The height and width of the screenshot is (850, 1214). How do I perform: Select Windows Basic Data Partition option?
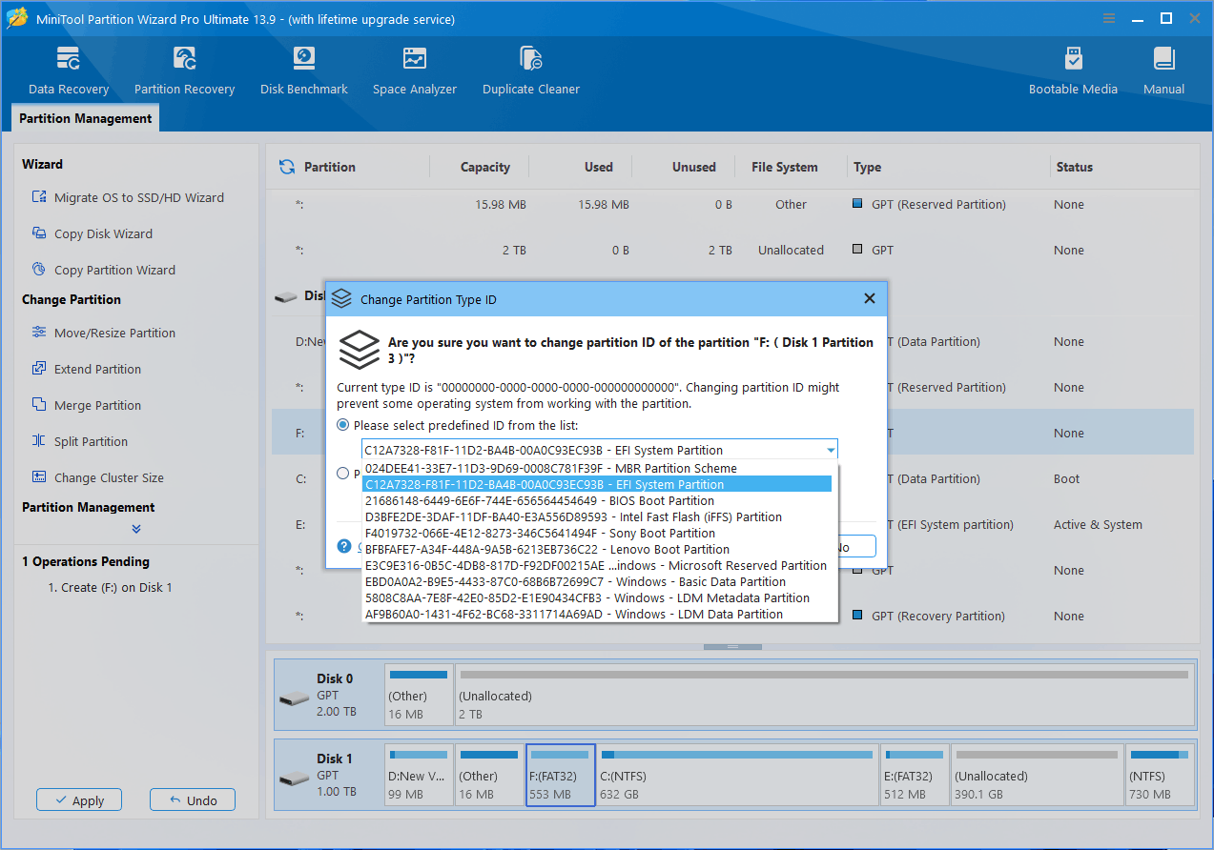pyautogui.click(x=598, y=581)
